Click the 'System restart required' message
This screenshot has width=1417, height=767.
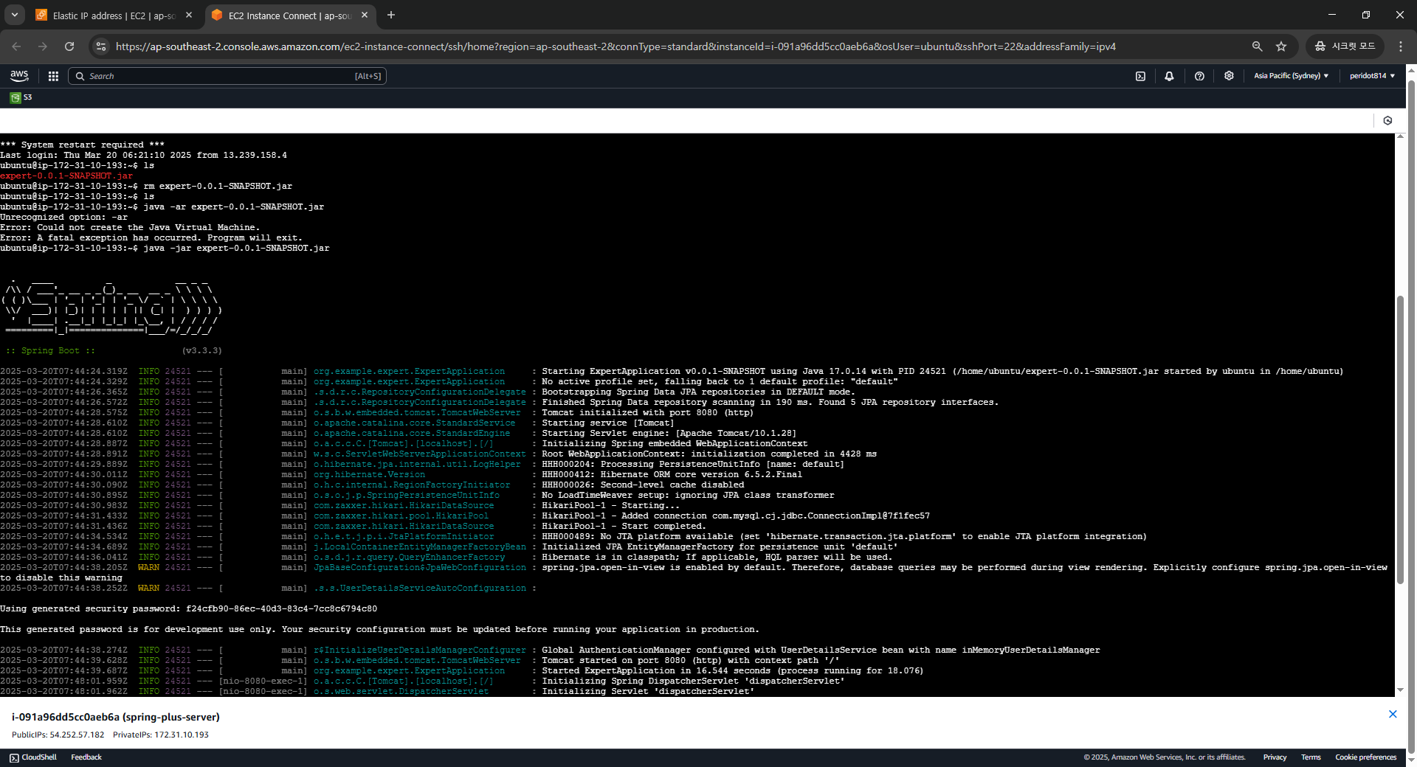point(82,145)
